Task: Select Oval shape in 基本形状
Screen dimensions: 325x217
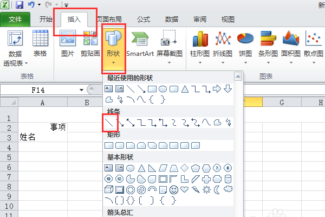Action: coord(131,168)
